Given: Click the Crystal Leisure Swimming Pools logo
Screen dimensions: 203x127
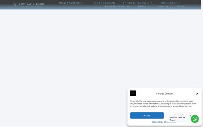Looking at the screenshot, I should [28, 5].
